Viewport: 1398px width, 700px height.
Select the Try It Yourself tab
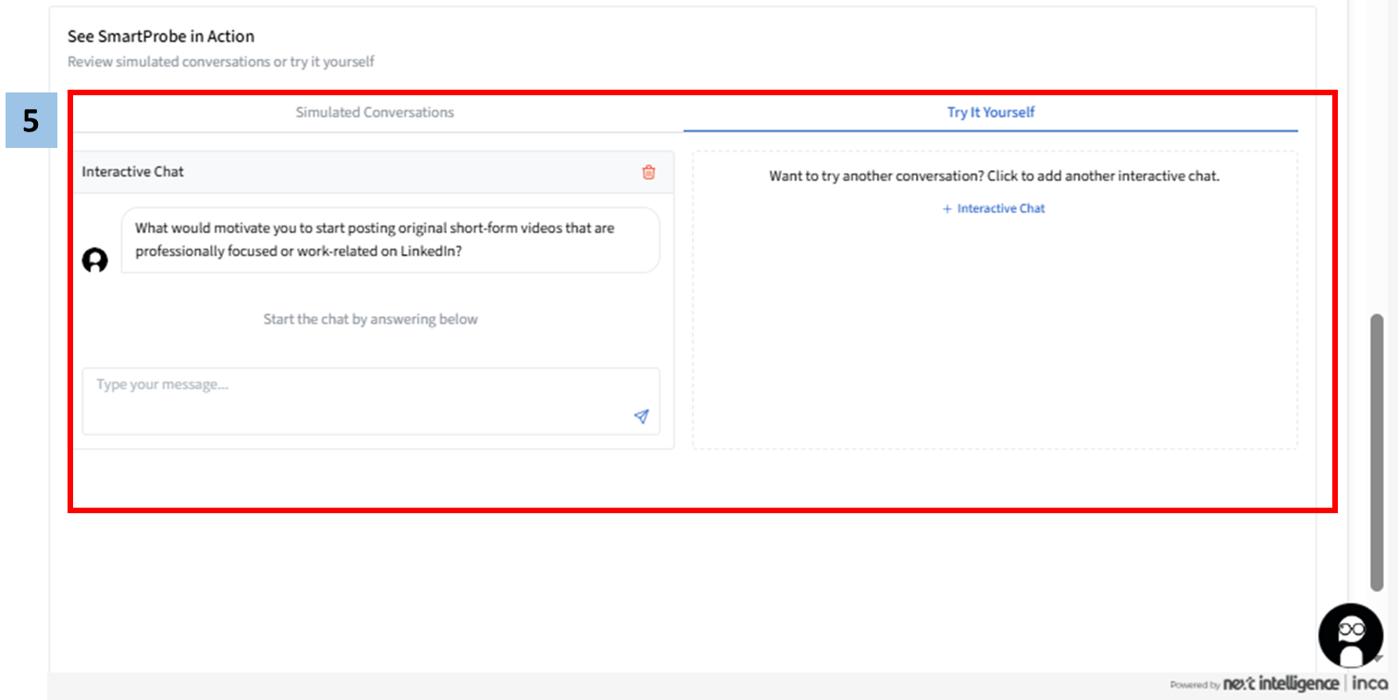[990, 112]
